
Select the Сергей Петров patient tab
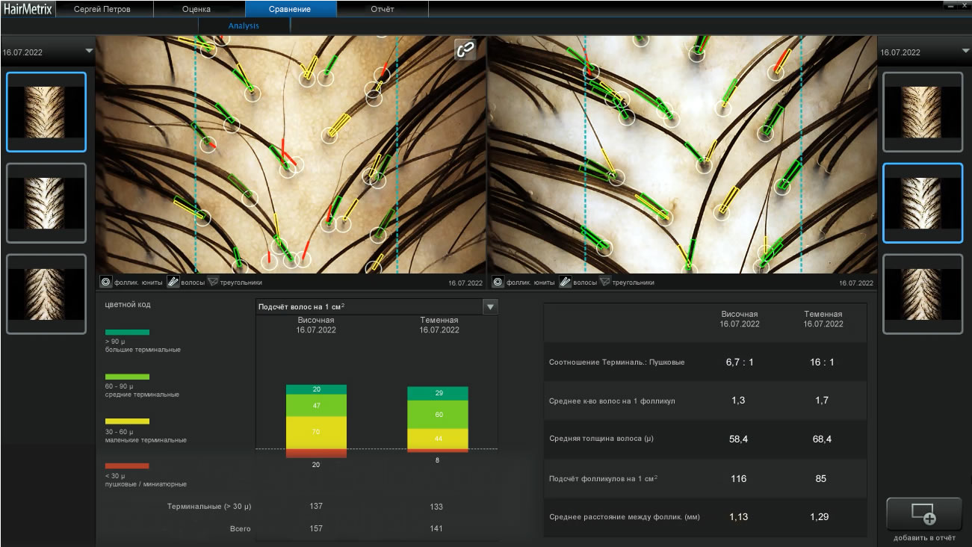coord(102,9)
